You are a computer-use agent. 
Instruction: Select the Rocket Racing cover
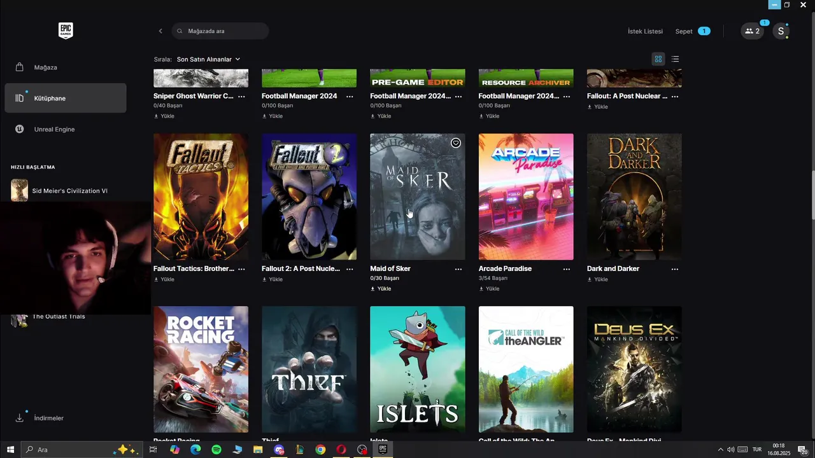coord(201,370)
